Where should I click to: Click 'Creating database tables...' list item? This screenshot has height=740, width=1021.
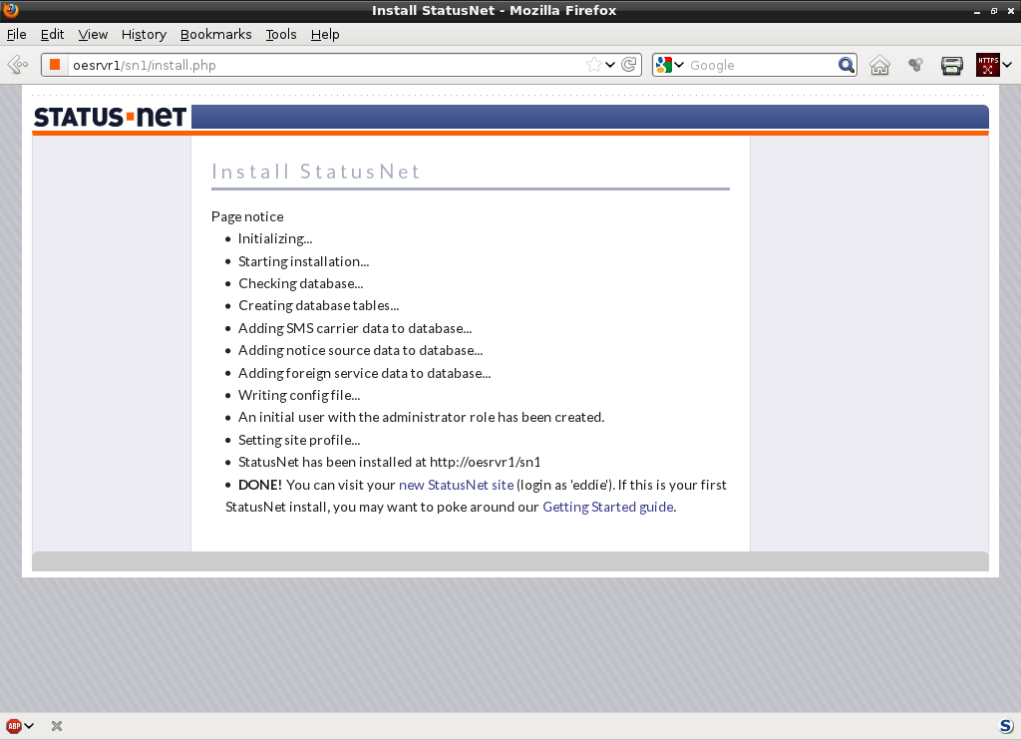coord(318,305)
